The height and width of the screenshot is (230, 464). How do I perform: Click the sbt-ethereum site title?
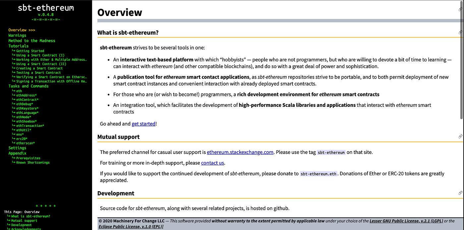(x=46, y=8)
